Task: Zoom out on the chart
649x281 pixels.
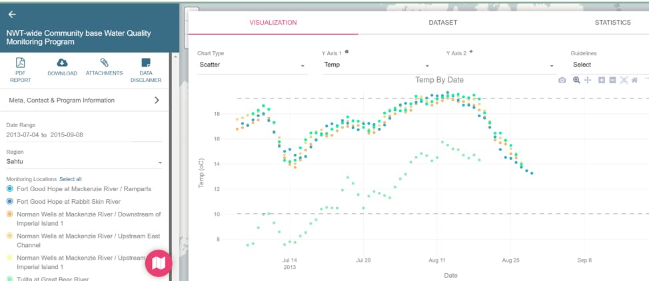Action: click(x=612, y=81)
